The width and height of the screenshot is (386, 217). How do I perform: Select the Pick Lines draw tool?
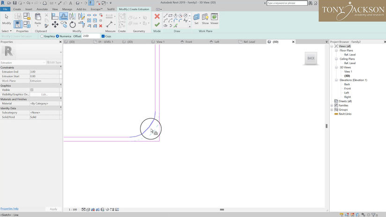[x=176, y=26]
